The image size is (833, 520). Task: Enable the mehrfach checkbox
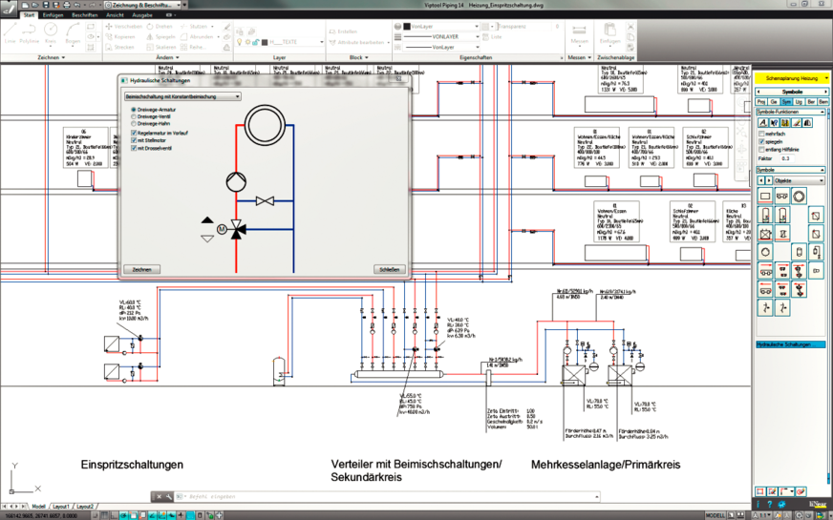(761, 134)
